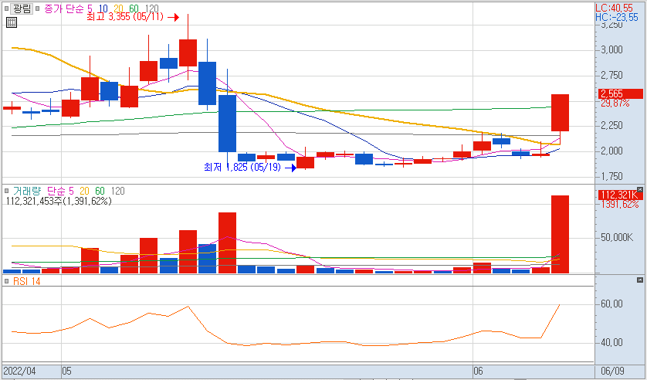Toggle the square marker before 거래량 label

pos(7,191)
